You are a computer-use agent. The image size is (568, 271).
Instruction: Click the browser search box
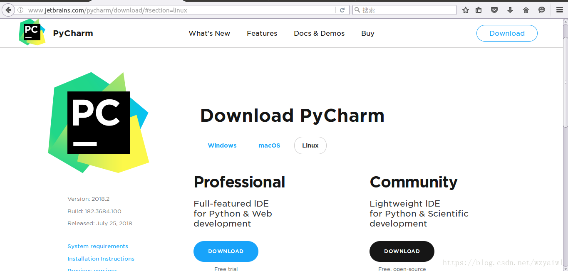click(404, 10)
